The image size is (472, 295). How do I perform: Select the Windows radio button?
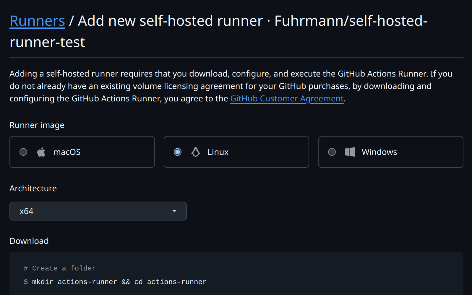coord(332,152)
